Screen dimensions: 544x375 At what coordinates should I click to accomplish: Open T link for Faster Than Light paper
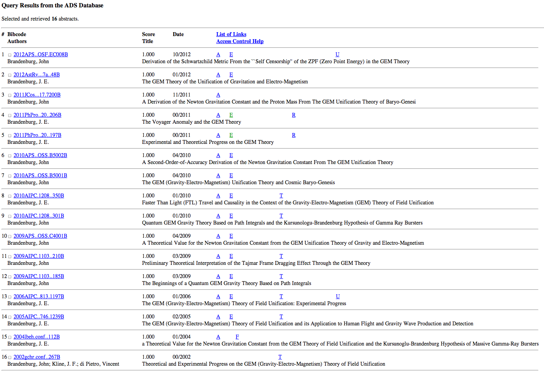[281, 195]
